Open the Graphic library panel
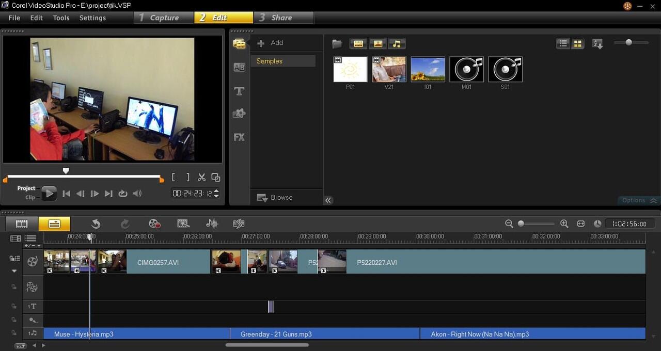This screenshot has width=661, height=351. coord(239,114)
